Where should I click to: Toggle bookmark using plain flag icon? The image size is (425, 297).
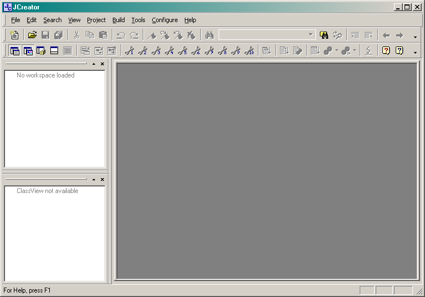pyautogui.click(x=152, y=35)
